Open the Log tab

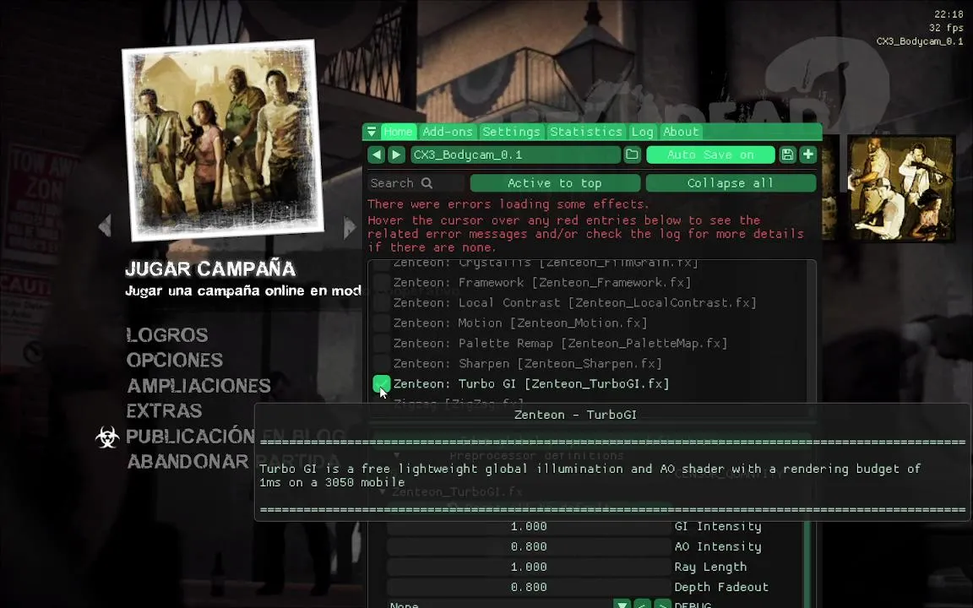(x=642, y=132)
